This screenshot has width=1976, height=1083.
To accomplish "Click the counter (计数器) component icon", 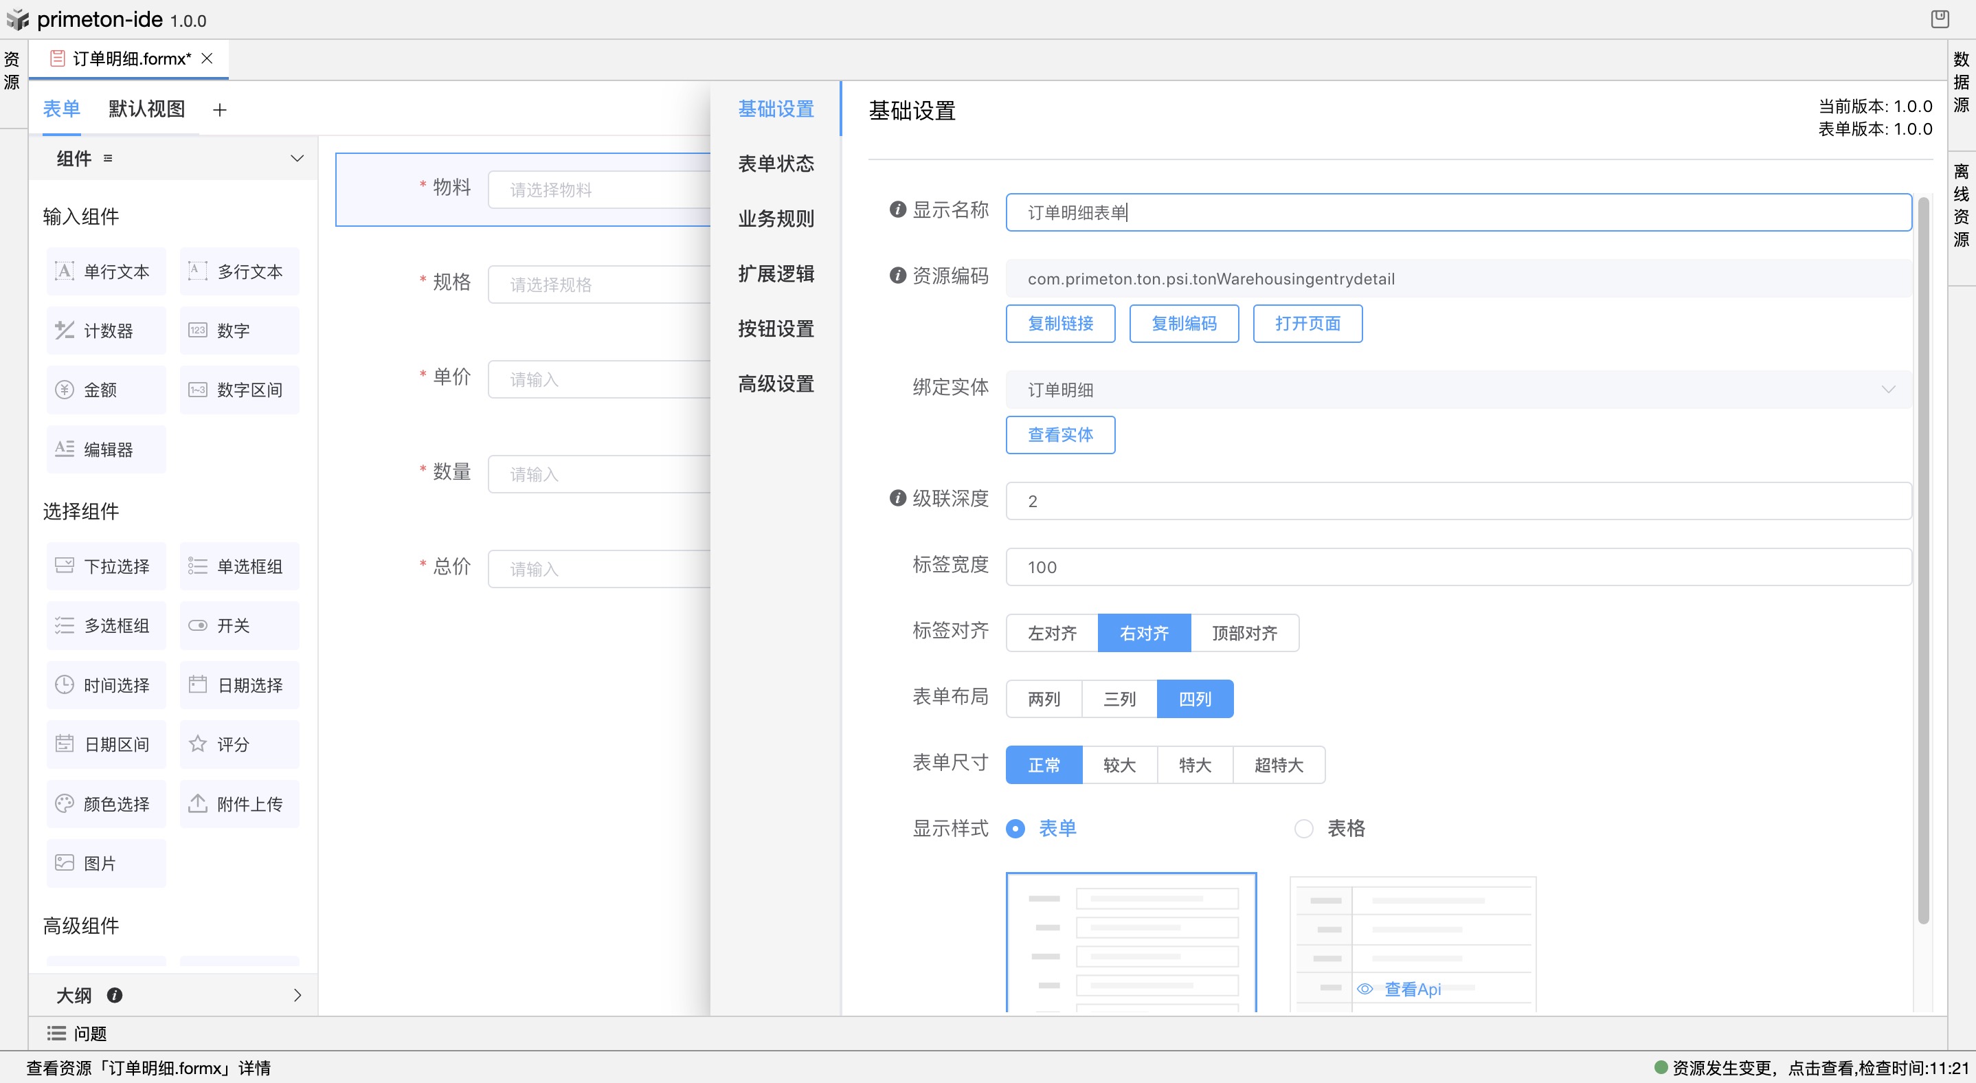I will (65, 331).
